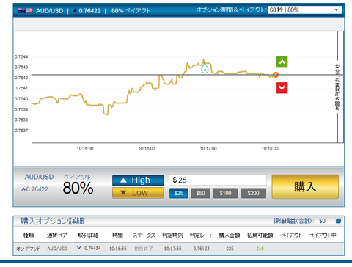The height and width of the screenshot is (267, 352).
Task: Click the オンデマンド cell in trade row
Action: point(28,249)
